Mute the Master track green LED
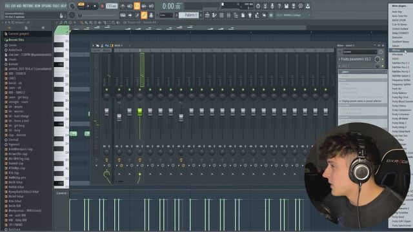The width and height of the screenshot is (413, 232). coord(106,90)
